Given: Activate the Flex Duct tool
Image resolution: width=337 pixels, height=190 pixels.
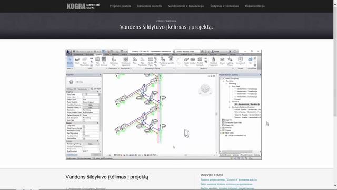Looking at the screenshot, I should [97, 61].
